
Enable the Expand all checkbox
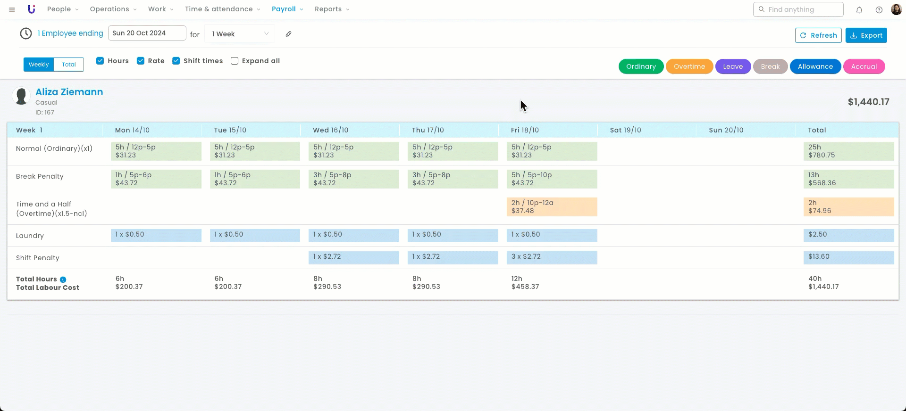pyautogui.click(x=235, y=61)
